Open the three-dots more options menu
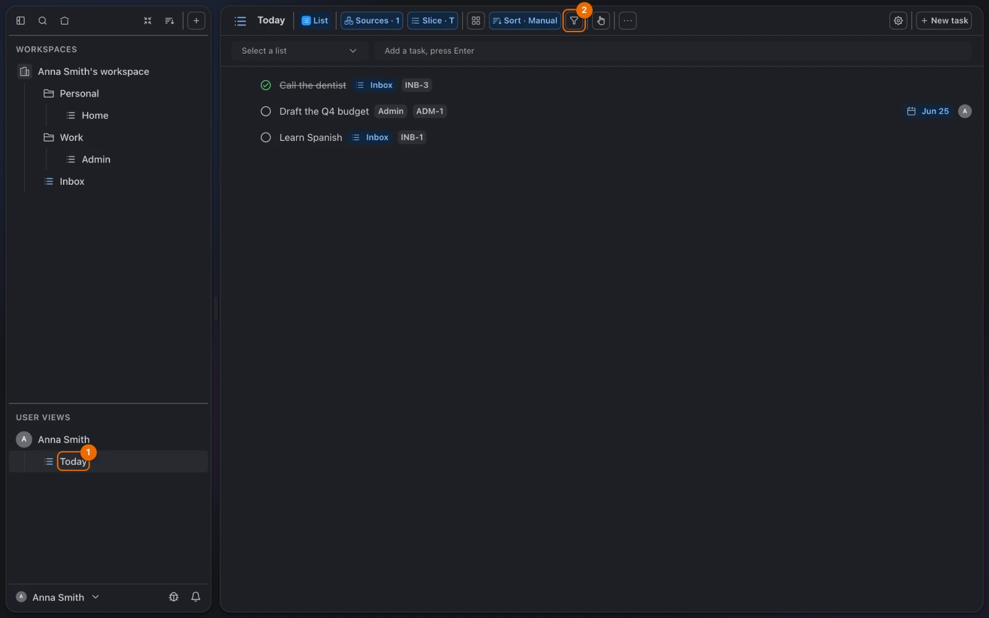 (627, 20)
